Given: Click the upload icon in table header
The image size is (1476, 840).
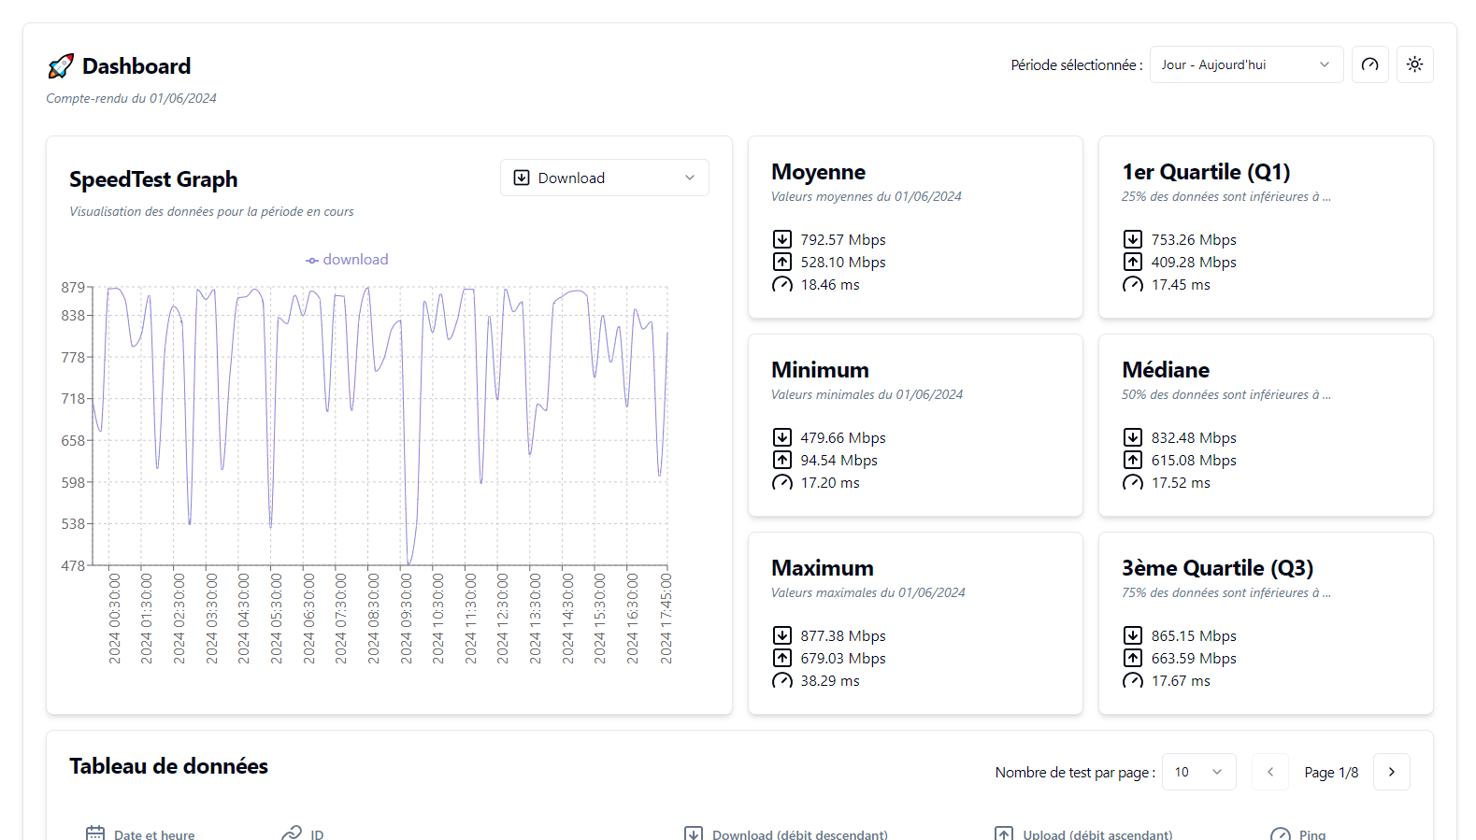Looking at the screenshot, I should pos(1004,833).
